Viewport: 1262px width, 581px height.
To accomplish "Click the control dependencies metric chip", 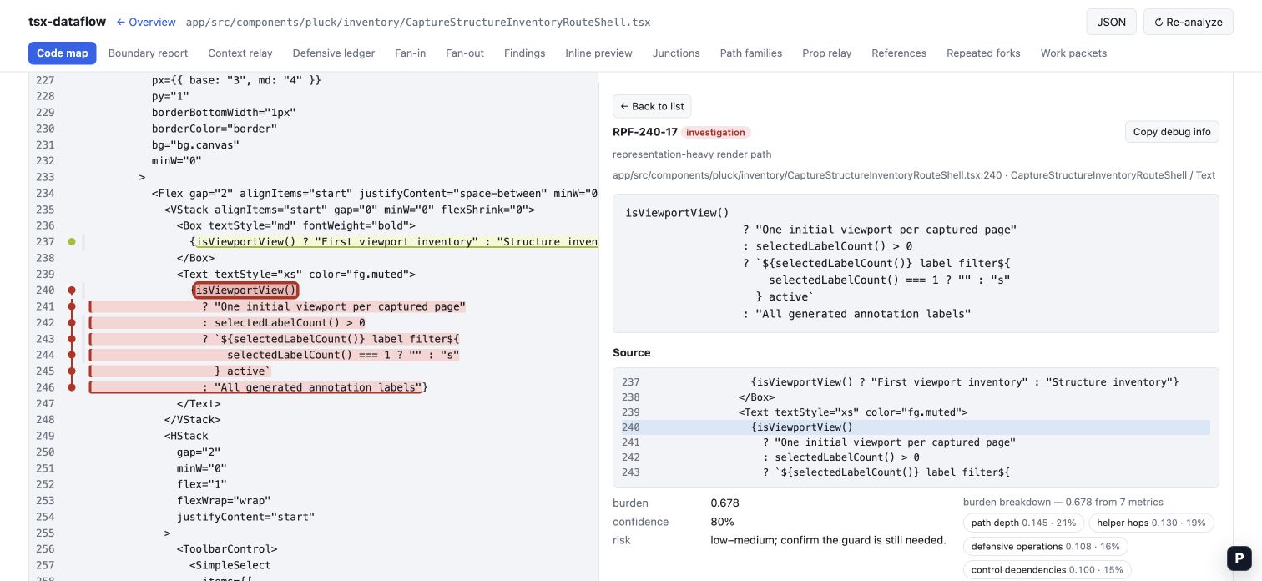I will pyautogui.click(x=1047, y=570).
